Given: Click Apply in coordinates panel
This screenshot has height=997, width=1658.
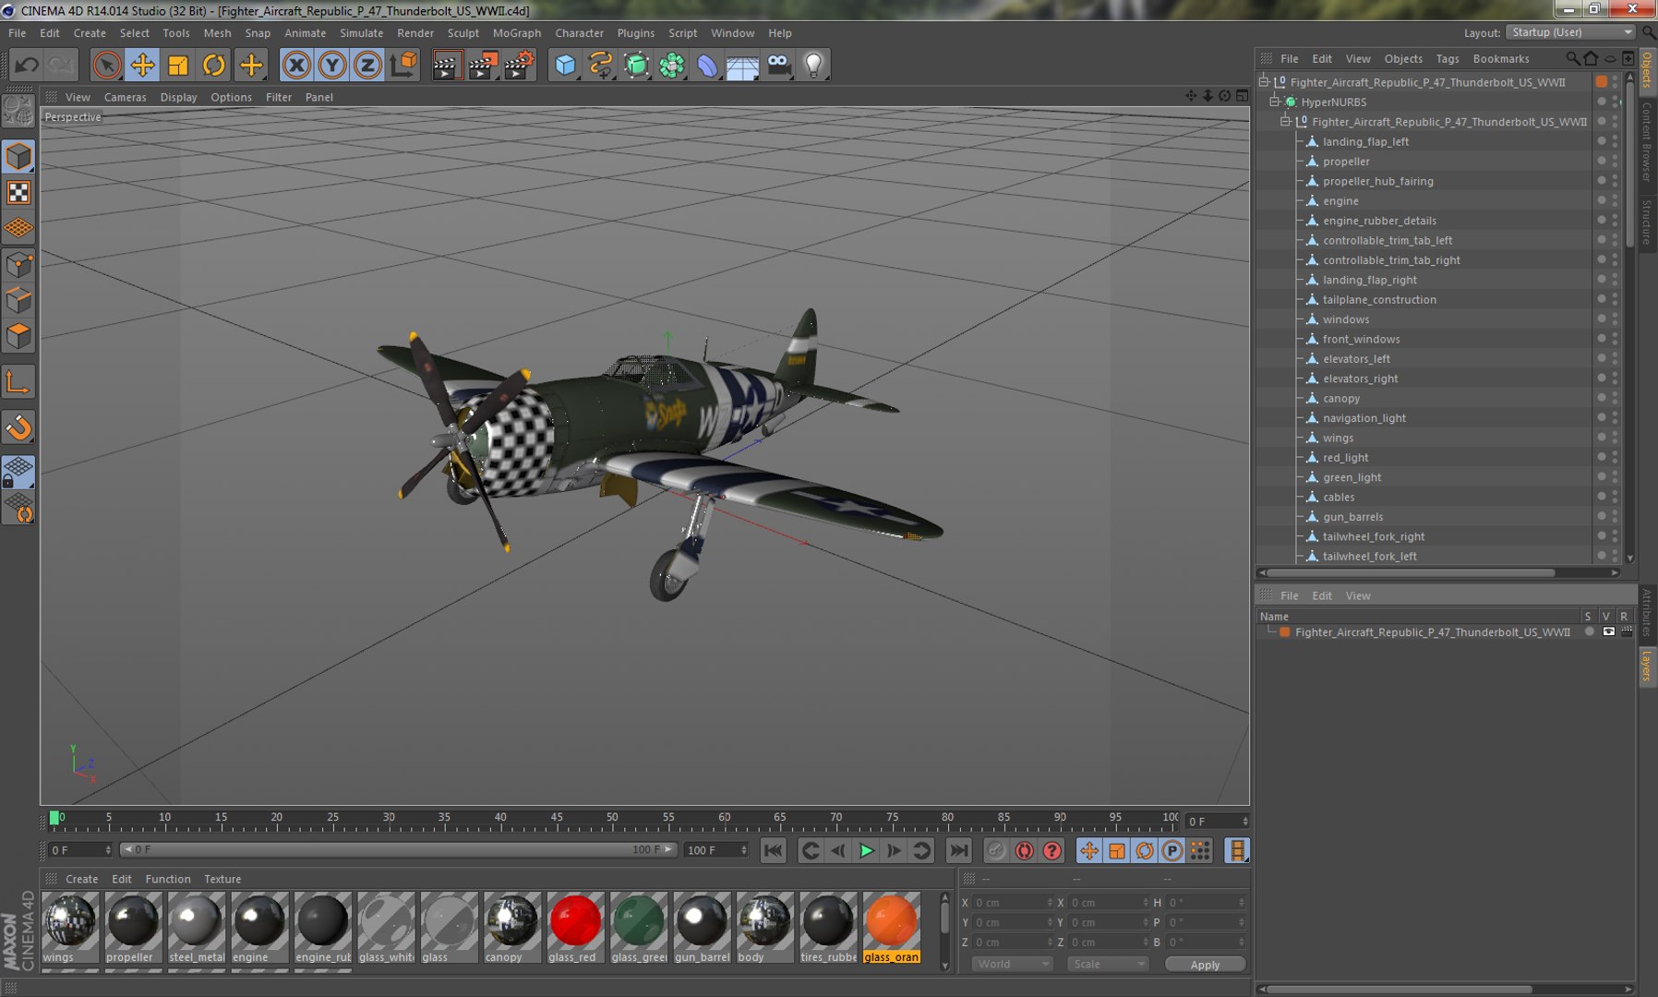Looking at the screenshot, I should (x=1205, y=965).
